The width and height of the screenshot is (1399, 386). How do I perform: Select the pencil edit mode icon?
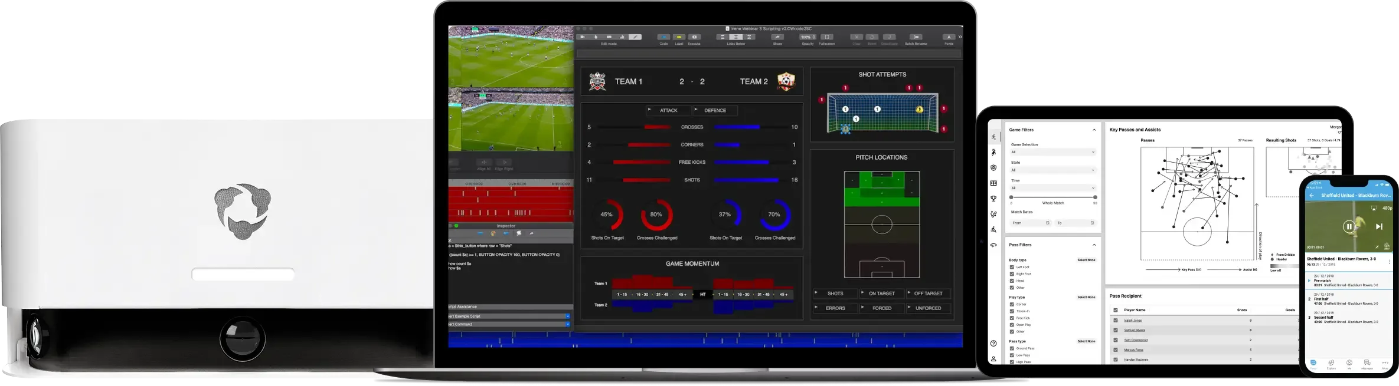[635, 37]
